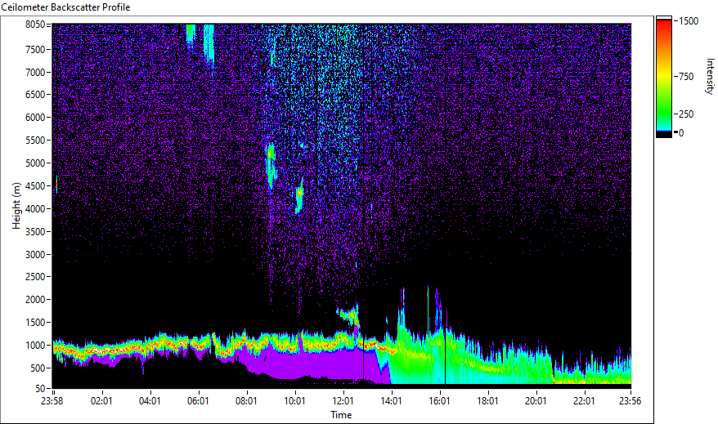Click the Intensity color ramp bar
This screenshot has width=718, height=424.
pos(664,77)
